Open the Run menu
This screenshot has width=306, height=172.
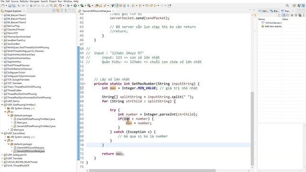60,1
